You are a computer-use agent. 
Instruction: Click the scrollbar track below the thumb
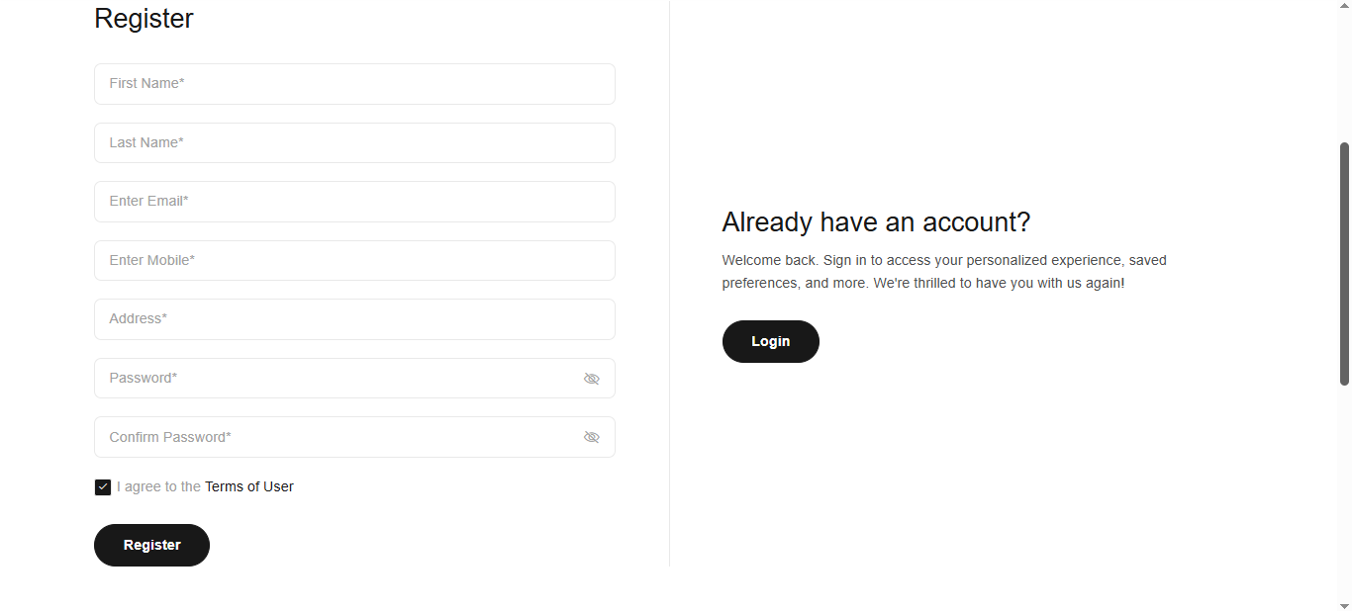[1344, 494]
